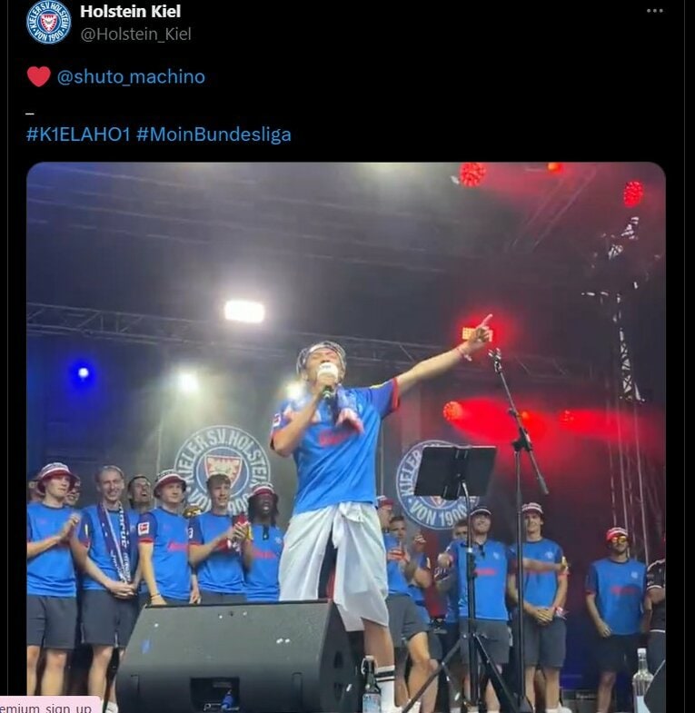
Task: Click the blue stage light on the left
Action: [84, 372]
